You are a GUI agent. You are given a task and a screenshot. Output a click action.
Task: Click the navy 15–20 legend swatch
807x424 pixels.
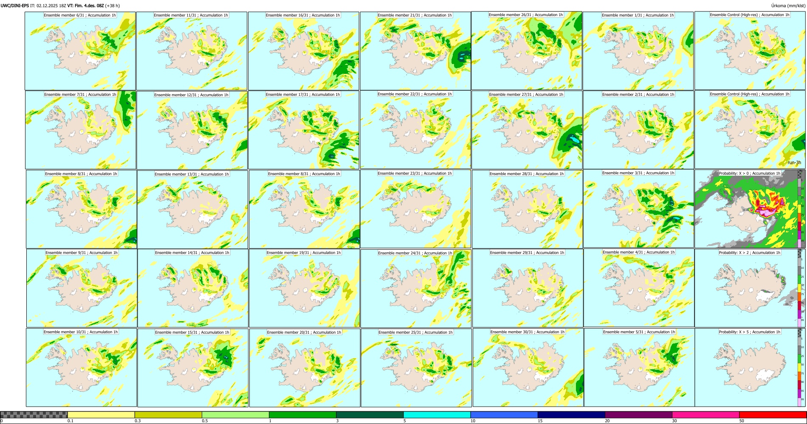coord(571,415)
